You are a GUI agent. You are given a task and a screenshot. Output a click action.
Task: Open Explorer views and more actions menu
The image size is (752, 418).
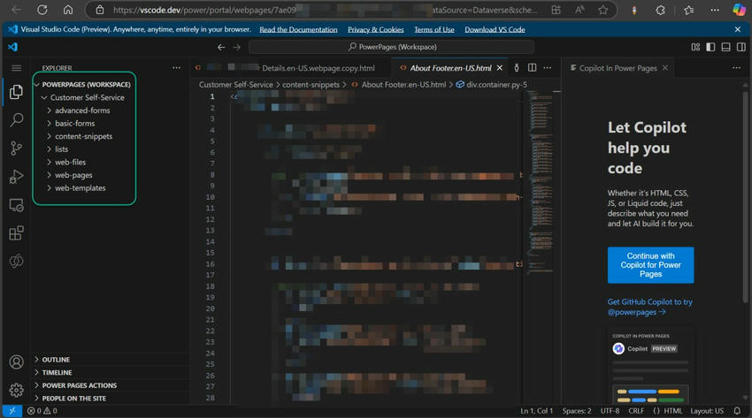[176, 68]
